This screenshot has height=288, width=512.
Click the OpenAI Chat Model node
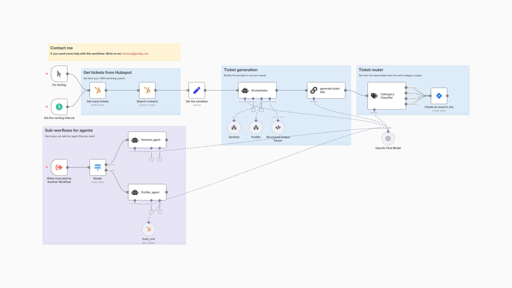point(388,138)
